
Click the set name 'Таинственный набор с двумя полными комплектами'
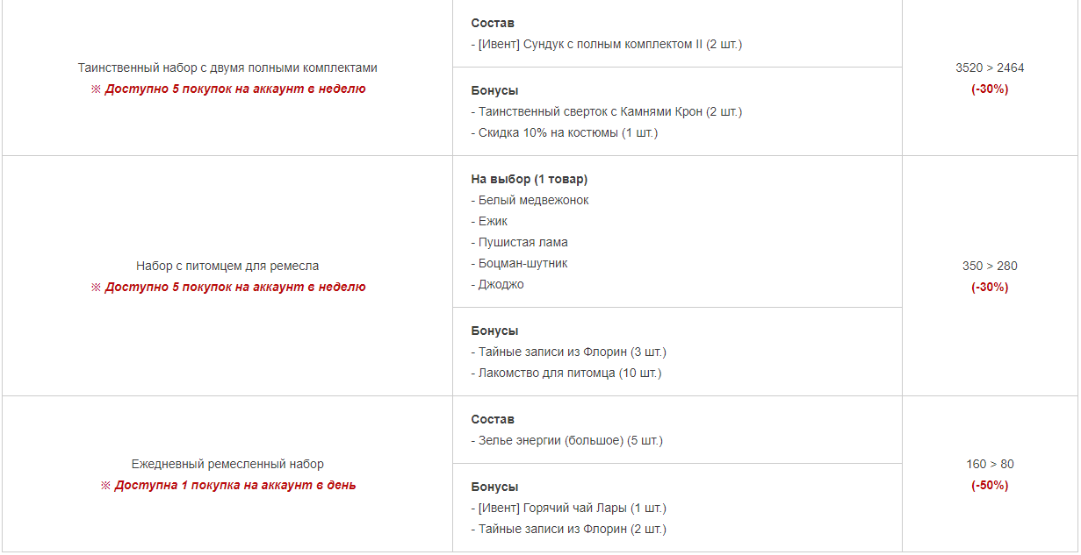point(227,68)
